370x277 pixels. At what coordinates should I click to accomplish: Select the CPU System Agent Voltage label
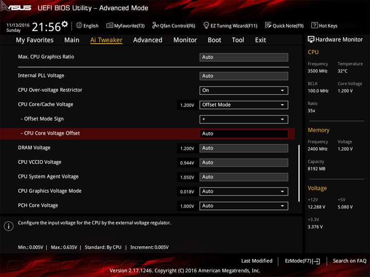coord(48,176)
